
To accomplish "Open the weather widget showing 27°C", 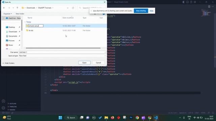I will pyautogui.click(x=7, y=118).
